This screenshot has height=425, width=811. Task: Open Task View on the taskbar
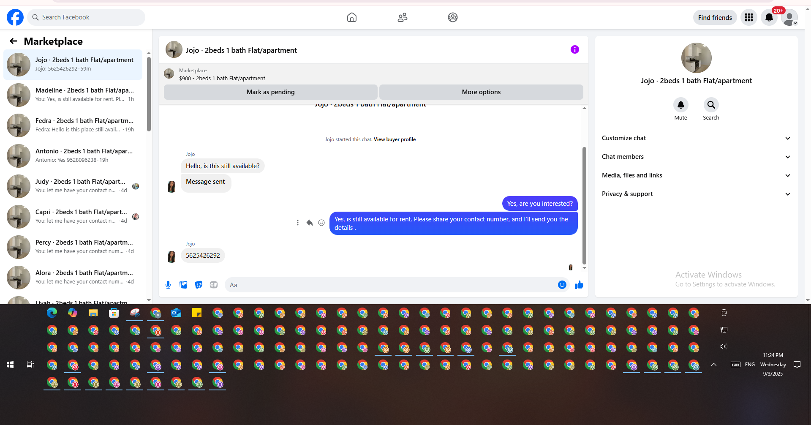30,364
